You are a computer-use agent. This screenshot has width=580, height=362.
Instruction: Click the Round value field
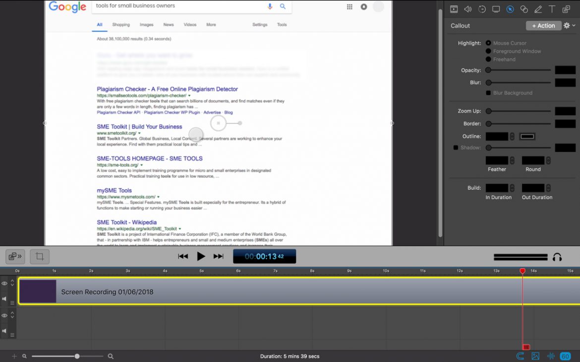pyautogui.click(x=533, y=160)
